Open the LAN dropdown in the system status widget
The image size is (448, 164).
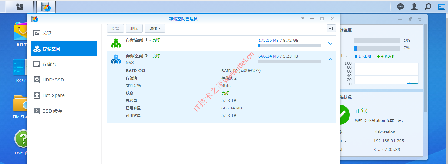pos(344,141)
